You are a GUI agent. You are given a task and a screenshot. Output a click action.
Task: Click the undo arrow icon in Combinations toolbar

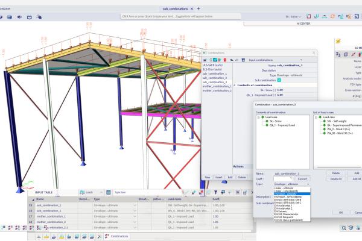[232, 60]
